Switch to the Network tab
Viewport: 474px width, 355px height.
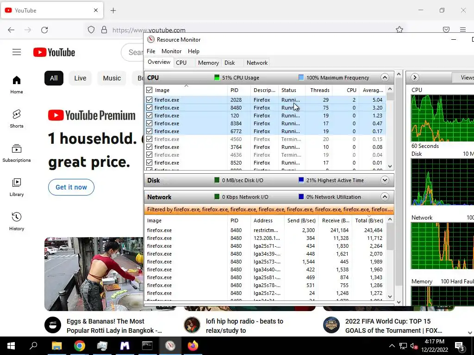coord(257,63)
